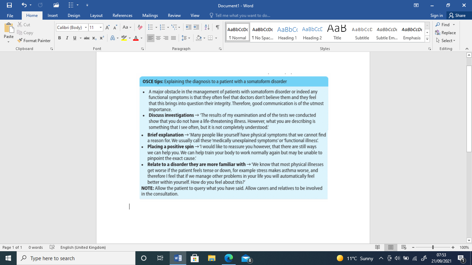The height and width of the screenshot is (265, 472).
Task: Open the Select dropdown in Editing
Action: coord(445,41)
